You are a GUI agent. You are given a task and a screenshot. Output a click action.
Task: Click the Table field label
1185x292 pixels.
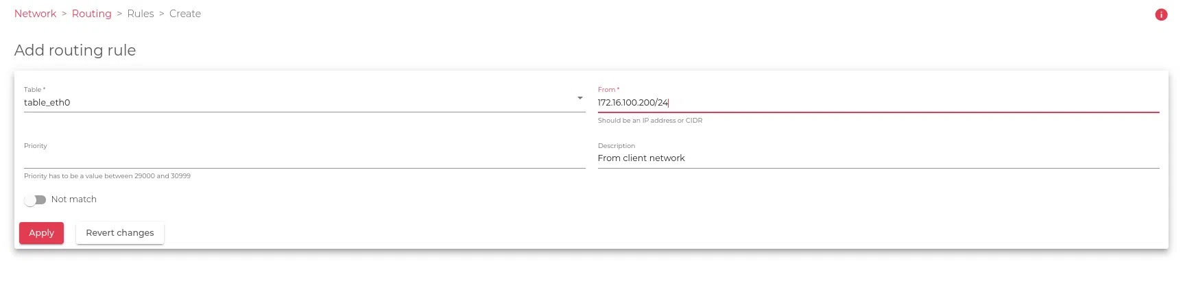click(34, 90)
